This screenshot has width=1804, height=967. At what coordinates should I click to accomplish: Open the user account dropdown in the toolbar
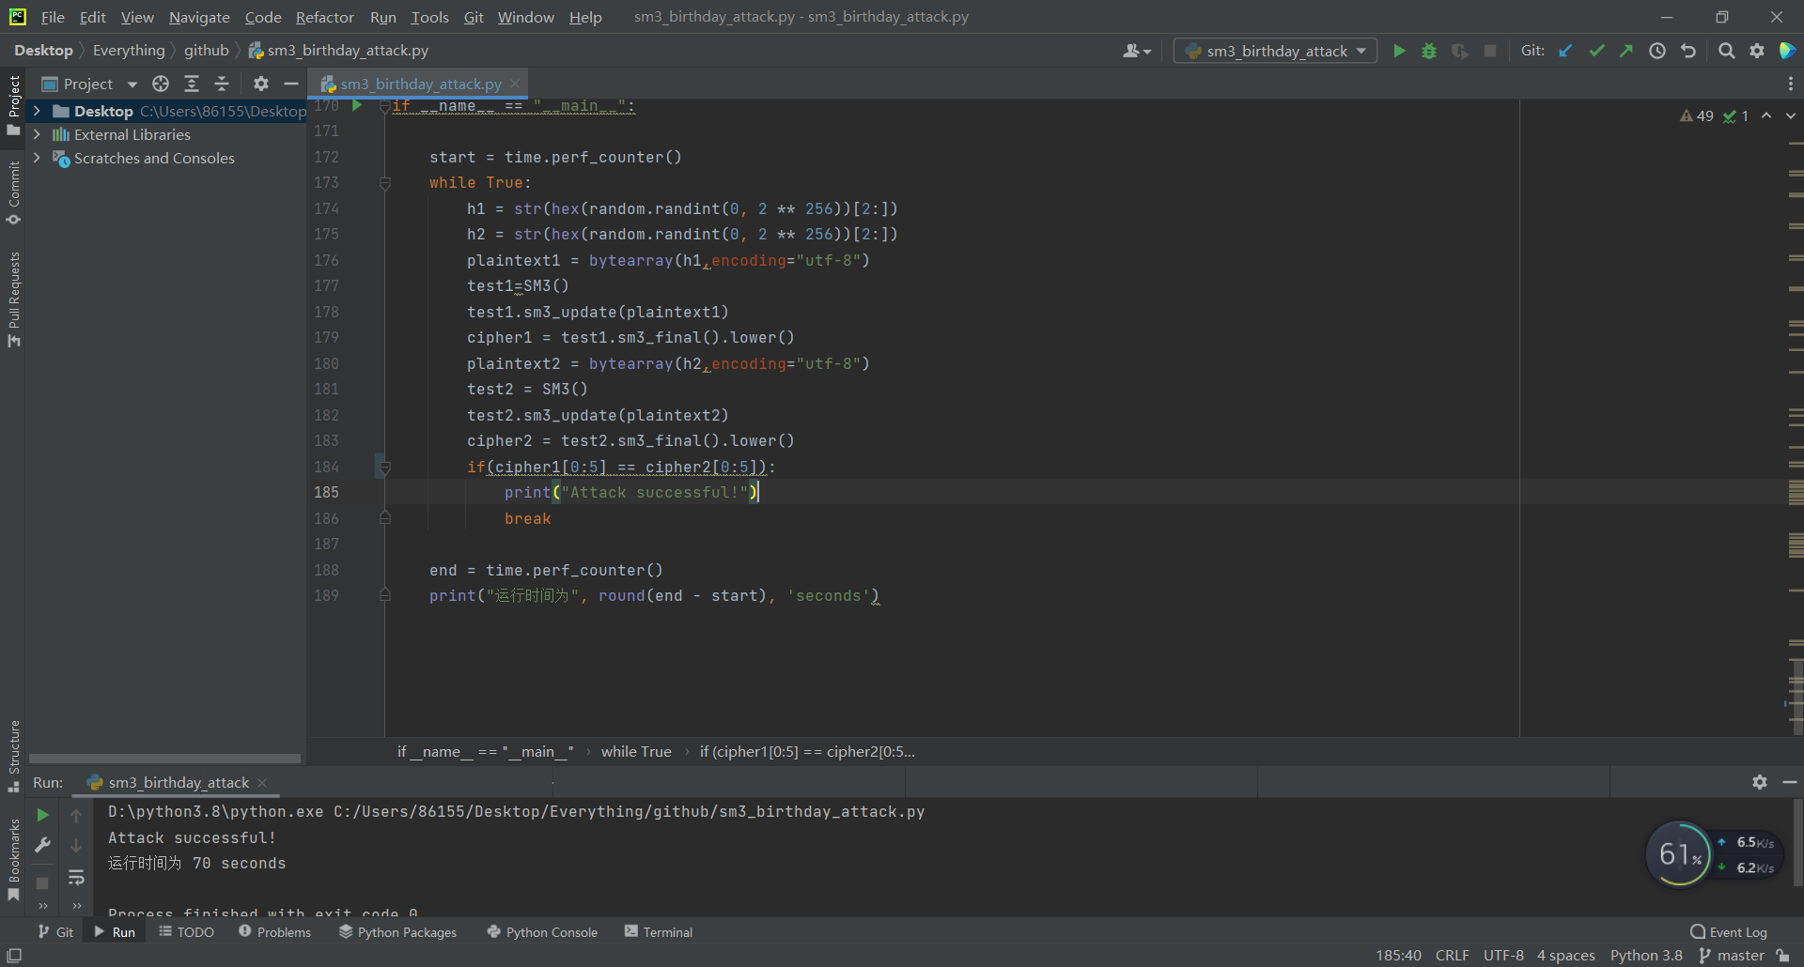1137,51
